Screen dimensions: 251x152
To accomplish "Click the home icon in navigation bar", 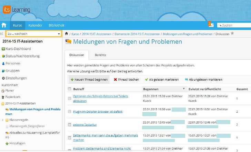I will [4, 25].
